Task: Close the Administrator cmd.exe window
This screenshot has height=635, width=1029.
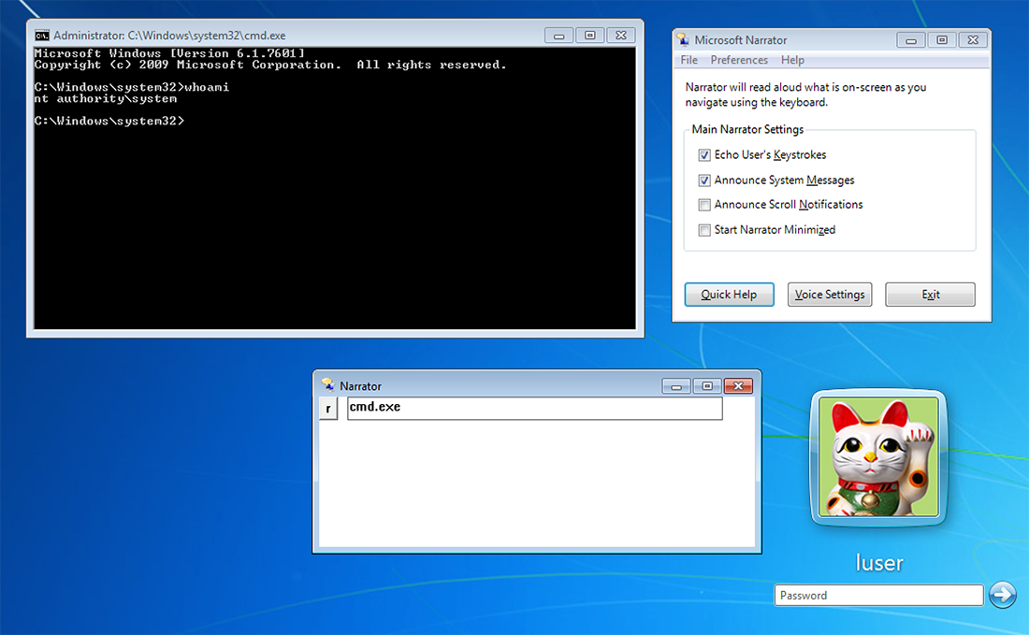Action: (x=621, y=36)
